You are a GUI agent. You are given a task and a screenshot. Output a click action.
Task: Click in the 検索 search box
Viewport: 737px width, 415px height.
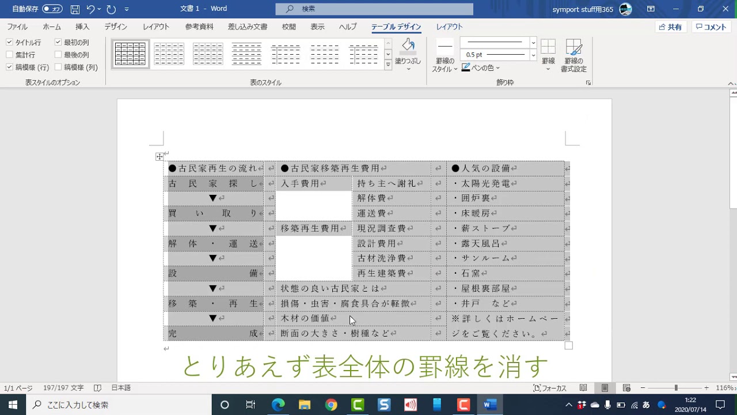pyautogui.click(x=374, y=9)
